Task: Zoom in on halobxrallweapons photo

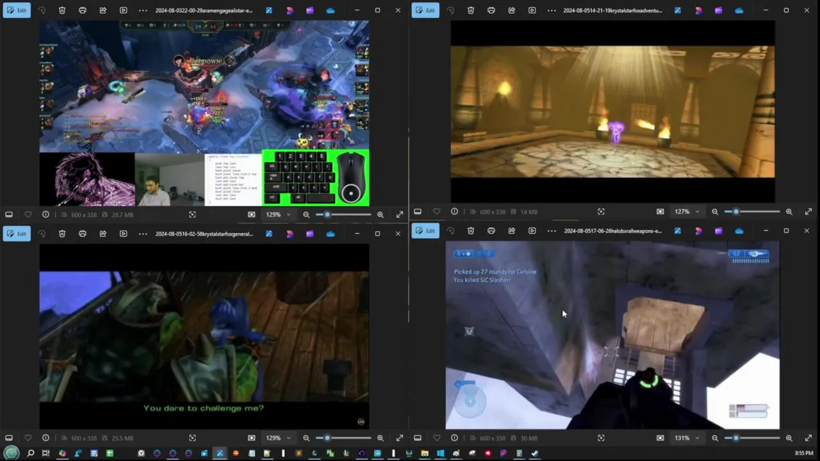Action: [789, 438]
